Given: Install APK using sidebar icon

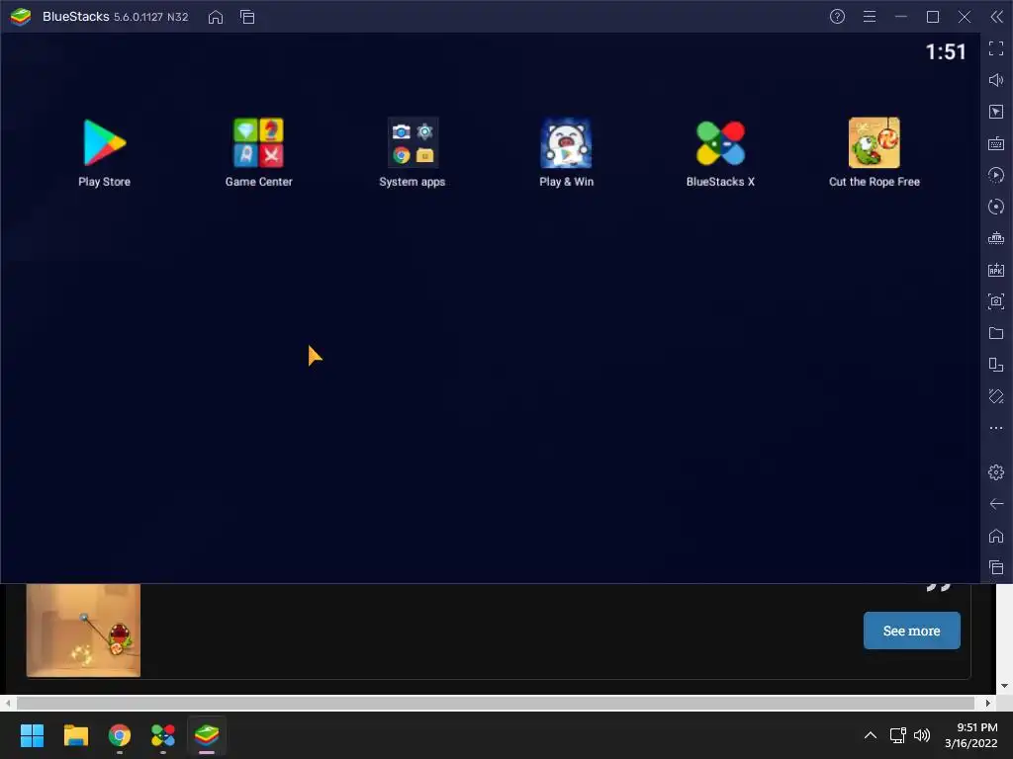Looking at the screenshot, I should (x=996, y=270).
